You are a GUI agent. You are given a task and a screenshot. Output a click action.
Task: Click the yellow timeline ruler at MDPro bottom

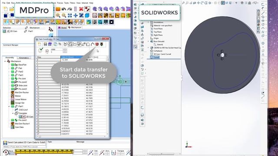coord(44,151)
